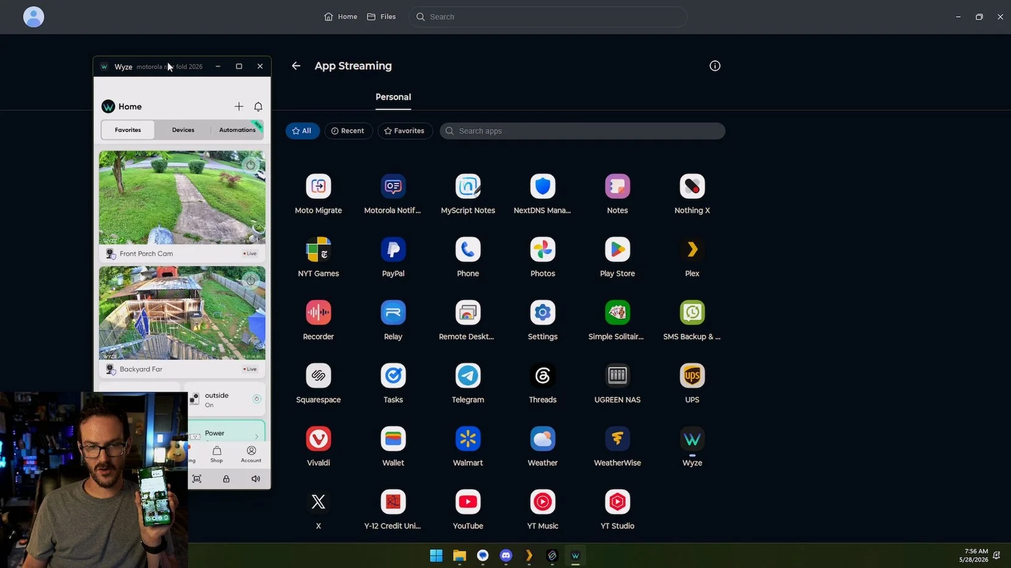Open the user profile avatar
The height and width of the screenshot is (568, 1011).
pyautogui.click(x=34, y=17)
